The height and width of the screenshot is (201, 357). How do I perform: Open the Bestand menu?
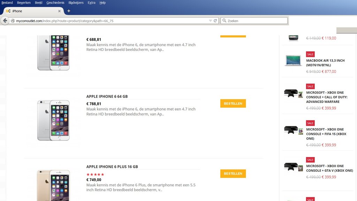[7, 3]
